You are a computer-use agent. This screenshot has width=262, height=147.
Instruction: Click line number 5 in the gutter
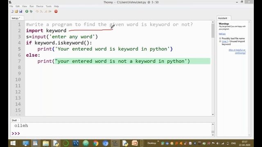point(19,49)
